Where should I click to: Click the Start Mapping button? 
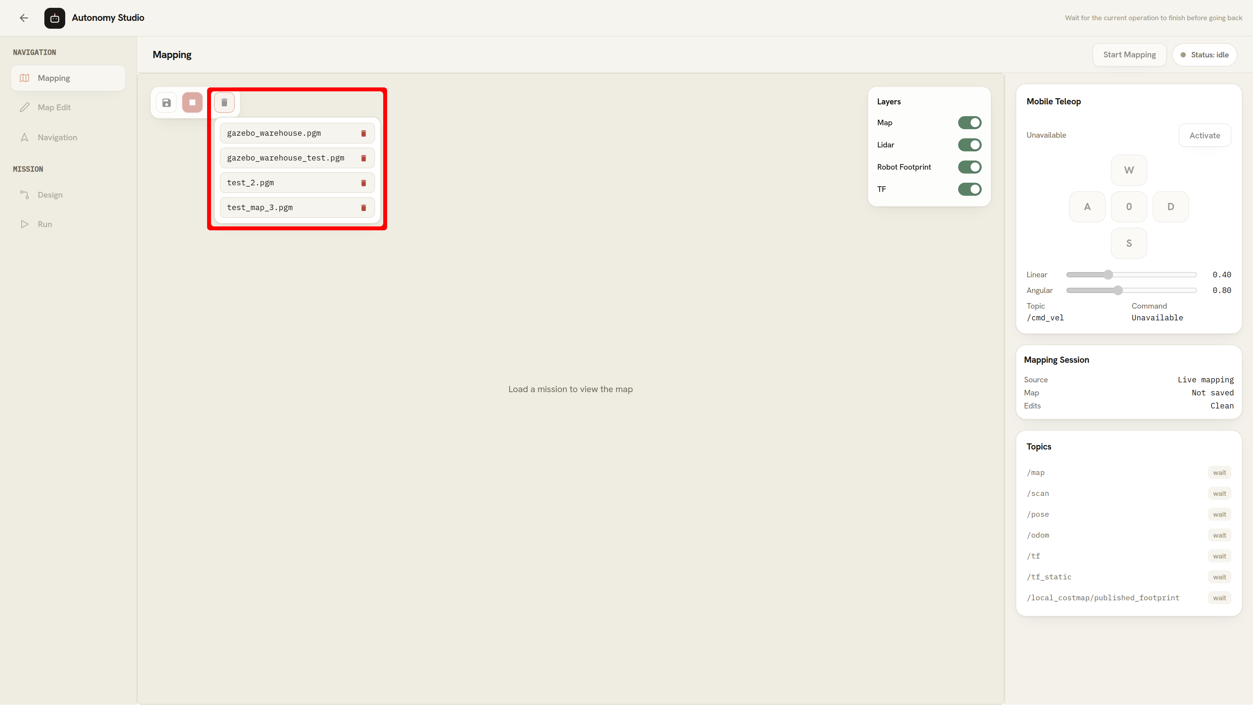coord(1129,55)
